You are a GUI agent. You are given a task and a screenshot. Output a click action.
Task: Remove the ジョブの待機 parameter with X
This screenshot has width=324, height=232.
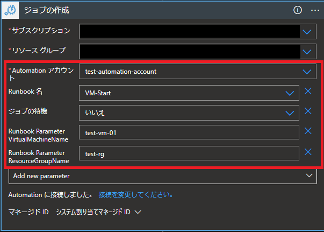tap(308, 111)
